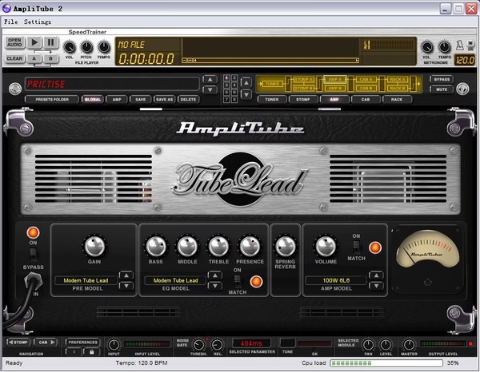Select previous PRE MODEL with up arrow

126,275
